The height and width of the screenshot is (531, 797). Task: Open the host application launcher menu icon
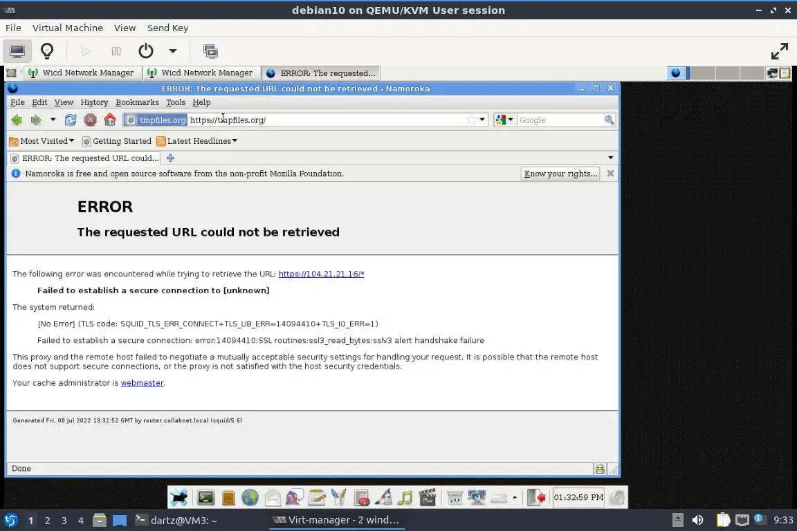(10, 521)
